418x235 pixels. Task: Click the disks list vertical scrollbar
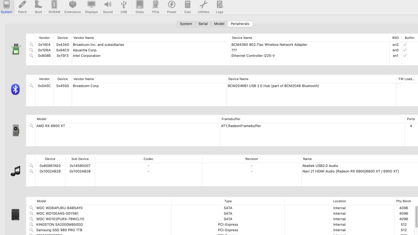coord(416,217)
